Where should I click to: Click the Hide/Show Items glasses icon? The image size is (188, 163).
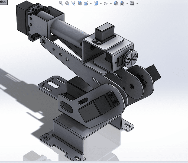point(106,3)
